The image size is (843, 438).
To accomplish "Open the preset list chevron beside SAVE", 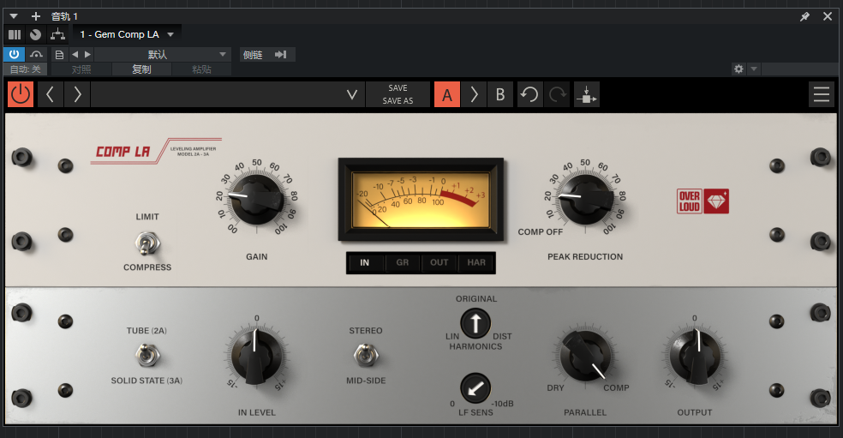I will (x=351, y=94).
